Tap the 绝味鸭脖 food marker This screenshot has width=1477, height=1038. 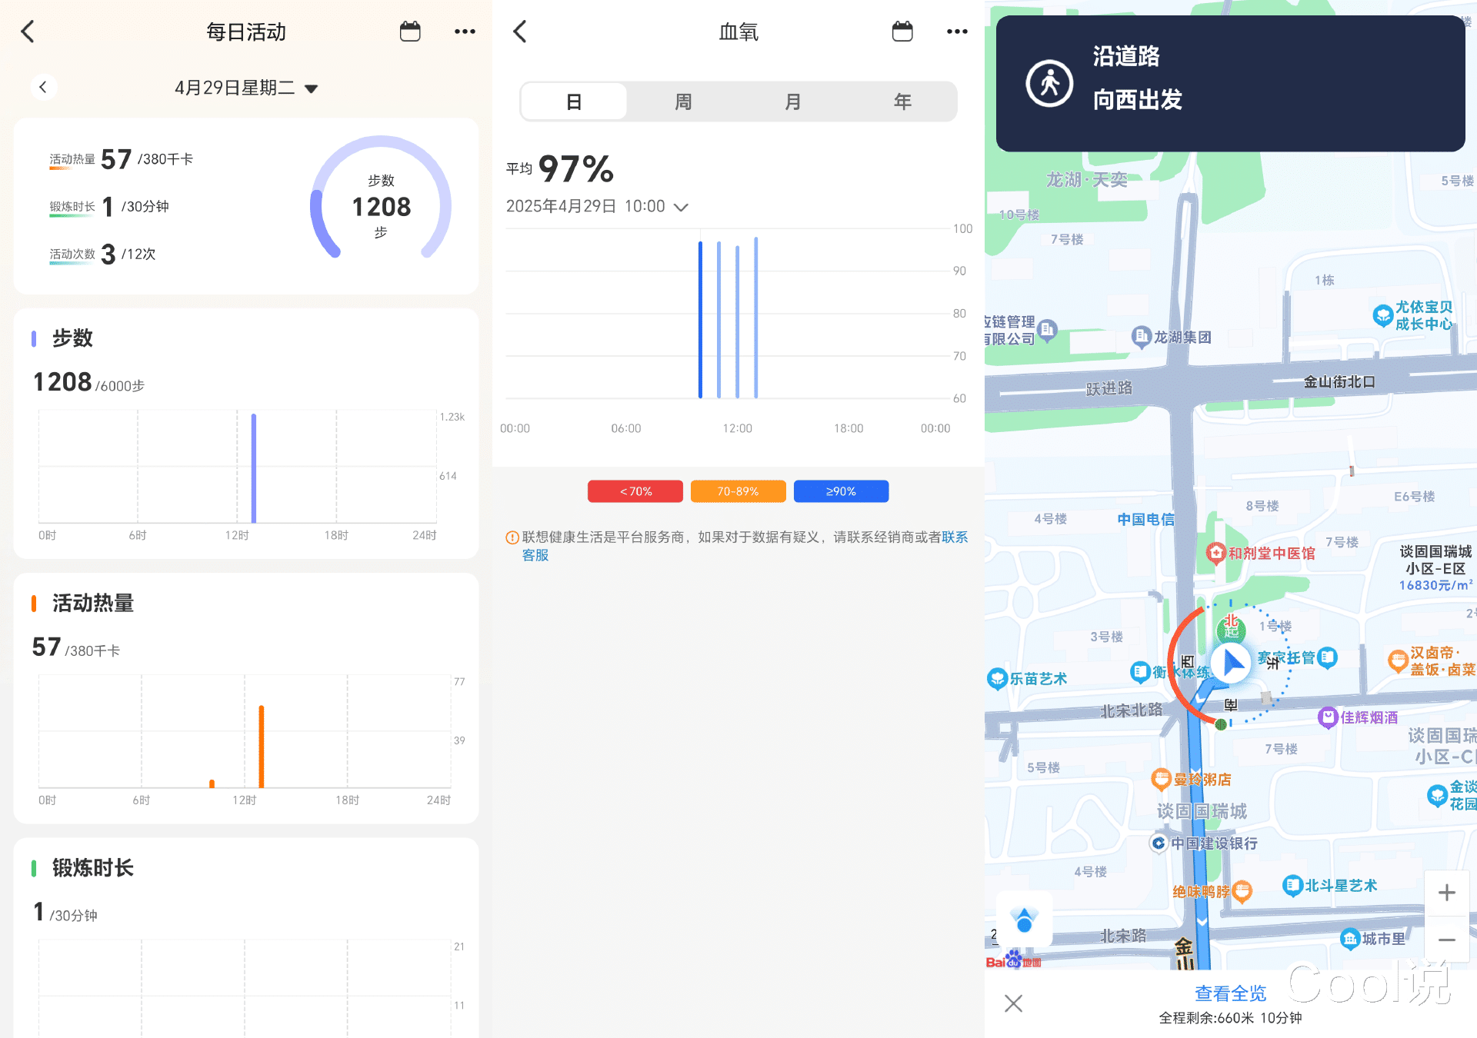click(1242, 892)
